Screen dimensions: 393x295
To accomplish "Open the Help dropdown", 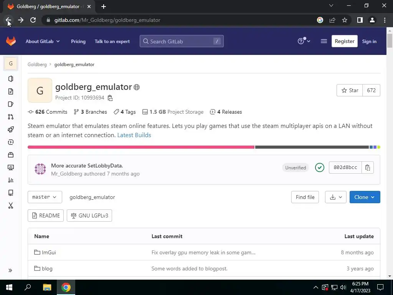I will pos(304,41).
